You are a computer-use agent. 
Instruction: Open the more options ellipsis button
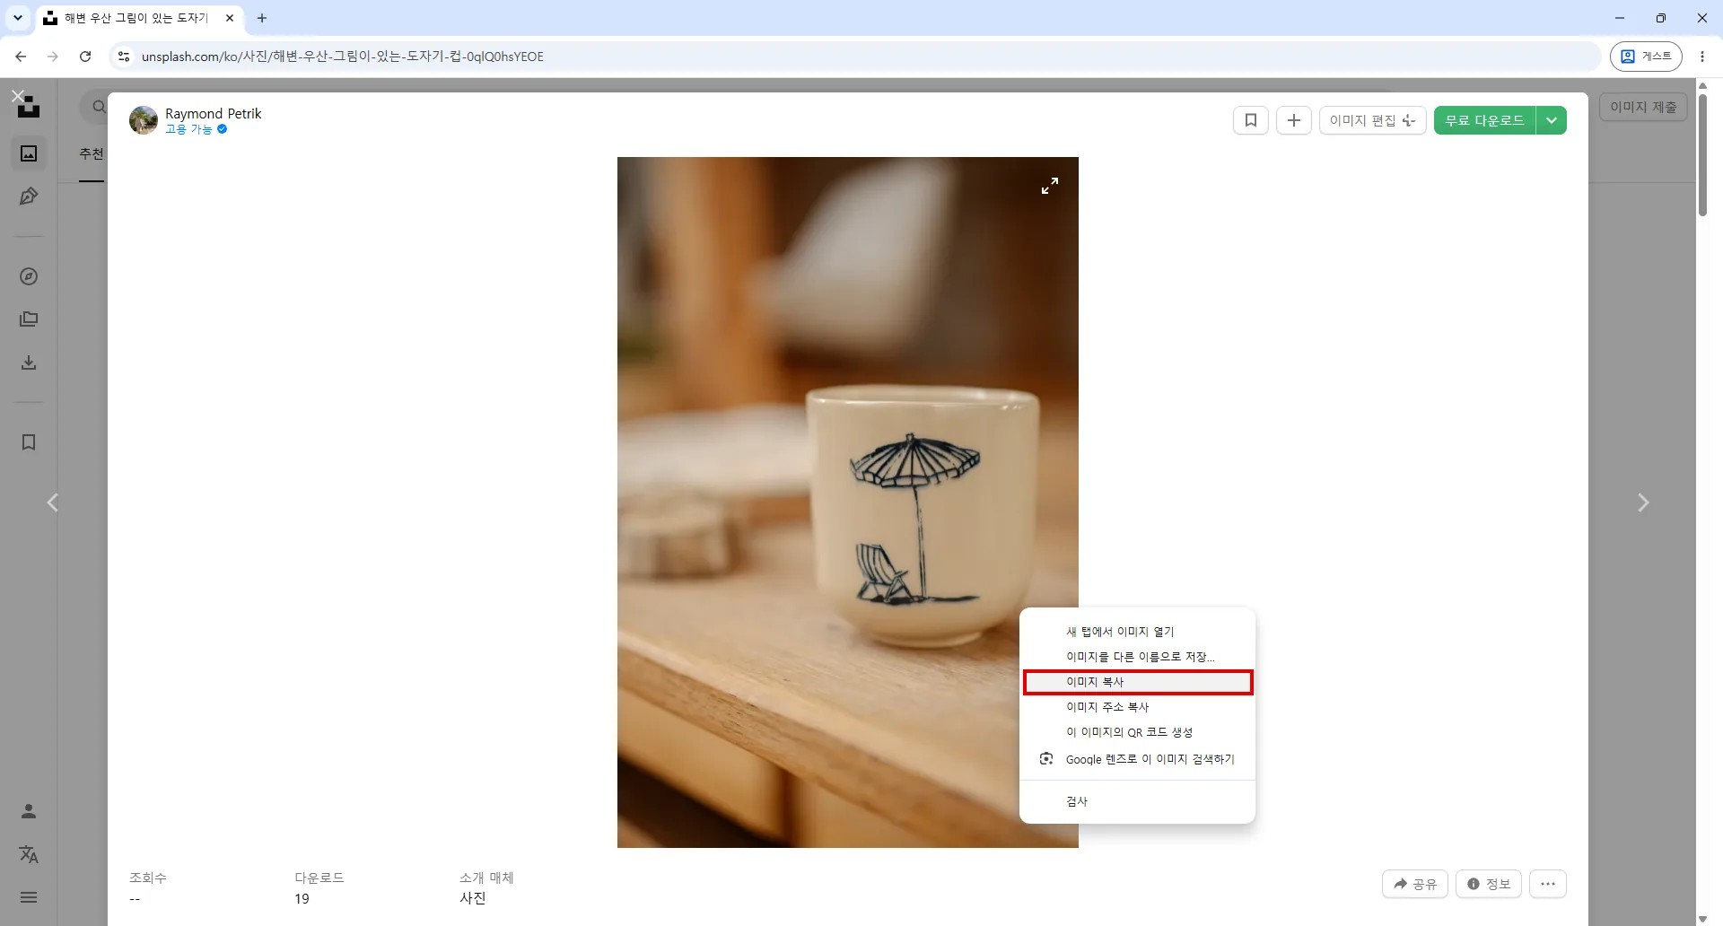tap(1548, 884)
